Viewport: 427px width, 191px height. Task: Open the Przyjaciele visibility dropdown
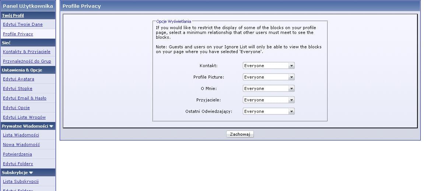click(269, 100)
